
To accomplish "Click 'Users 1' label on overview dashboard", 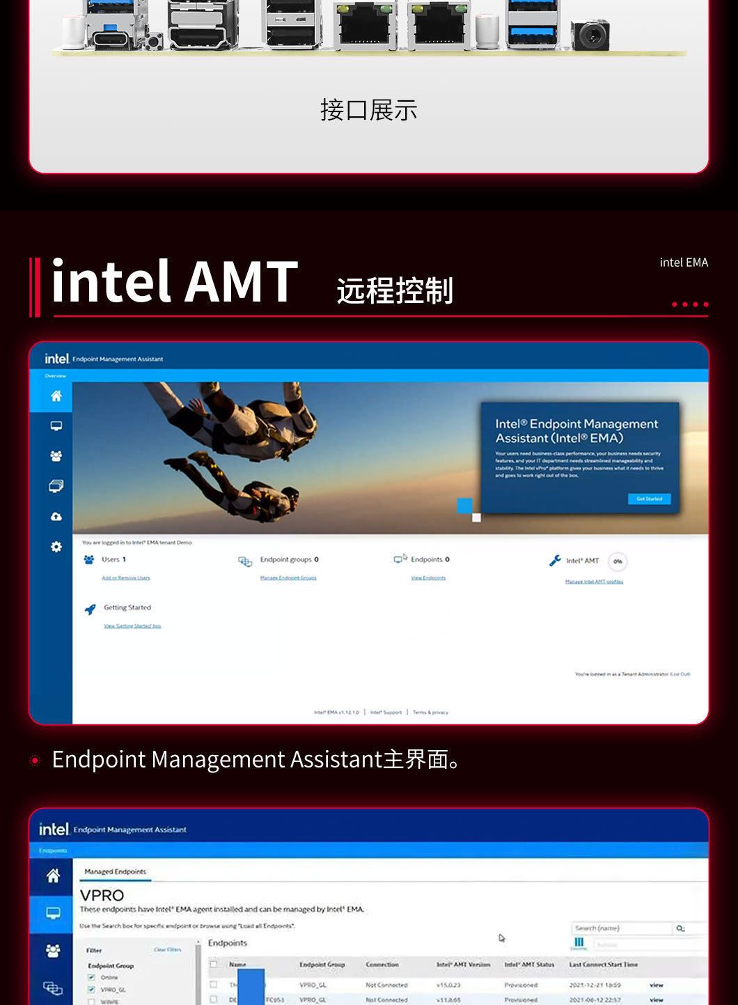I will pos(113,559).
